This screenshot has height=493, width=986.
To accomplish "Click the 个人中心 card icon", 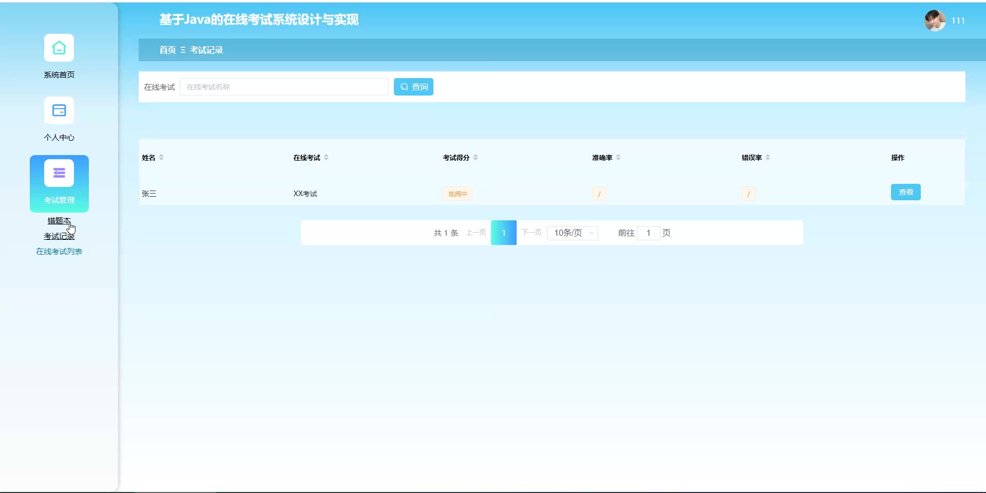I will point(59,110).
